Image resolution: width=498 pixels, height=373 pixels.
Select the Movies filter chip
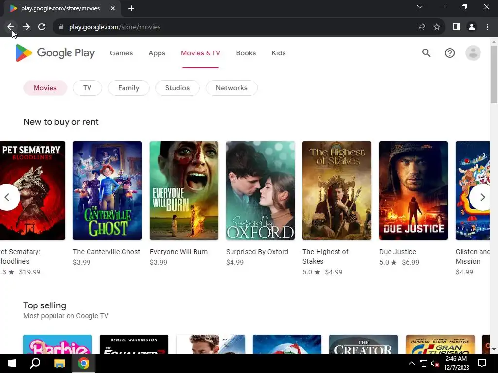[45, 88]
